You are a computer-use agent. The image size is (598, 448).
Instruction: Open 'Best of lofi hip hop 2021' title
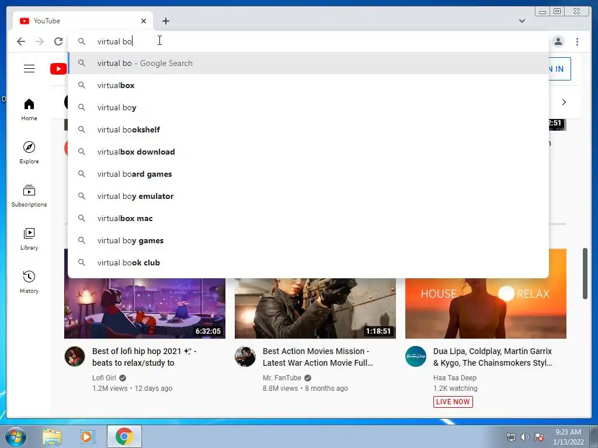pos(144,357)
